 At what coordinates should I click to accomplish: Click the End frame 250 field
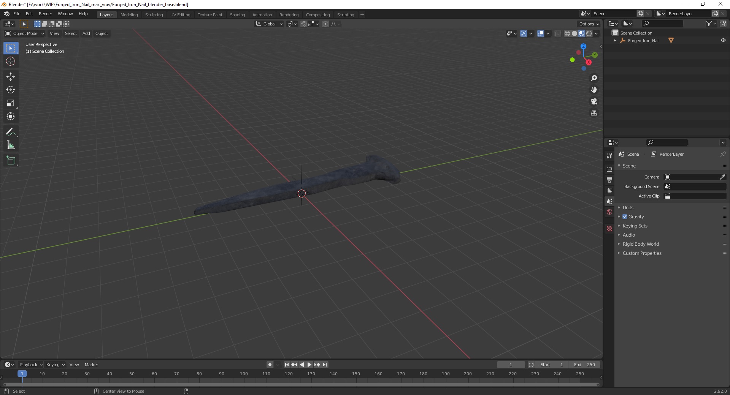[x=584, y=365]
